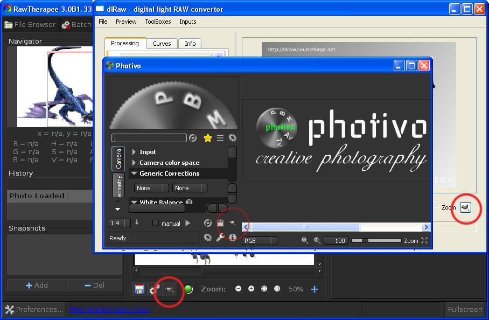Click Photivo zoom-out magnifier icon

tap(304, 240)
